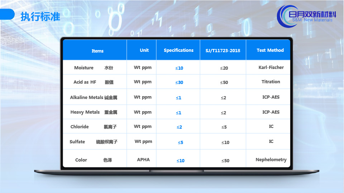
Task: Click ≤2 standard in Heavy Metals row
Action: point(223,113)
